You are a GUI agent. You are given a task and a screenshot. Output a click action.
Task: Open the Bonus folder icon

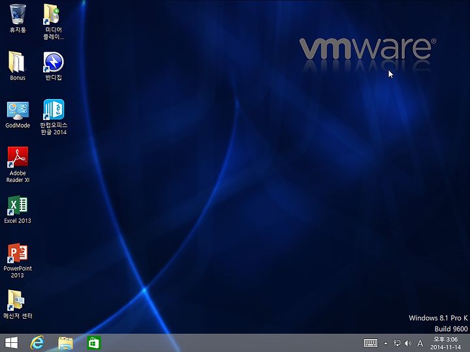click(18, 66)
